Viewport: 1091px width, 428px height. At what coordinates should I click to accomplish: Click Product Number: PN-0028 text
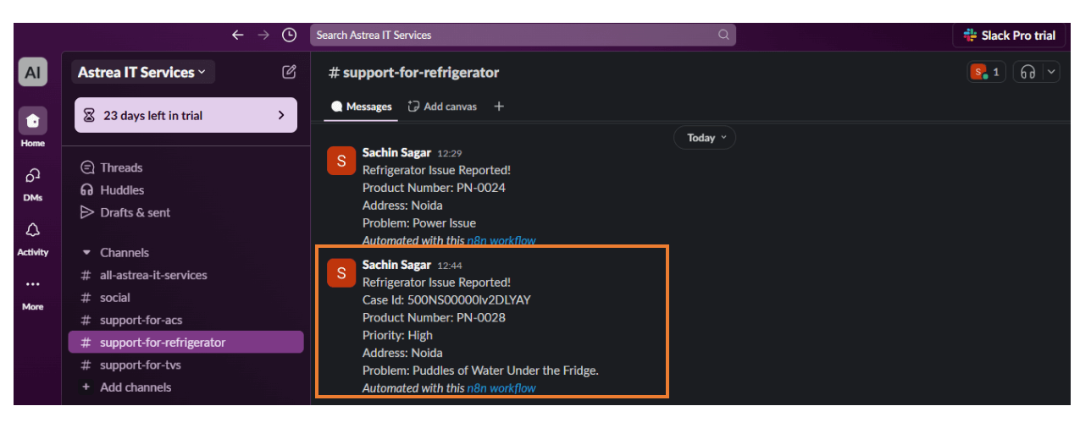434,318
